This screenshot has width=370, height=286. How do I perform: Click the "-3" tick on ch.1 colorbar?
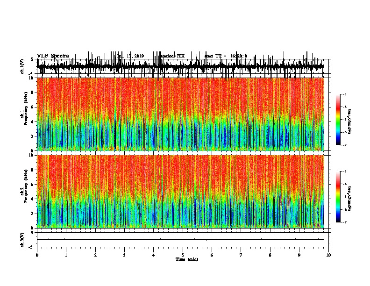pyautogui.click(x=344, y=94)
